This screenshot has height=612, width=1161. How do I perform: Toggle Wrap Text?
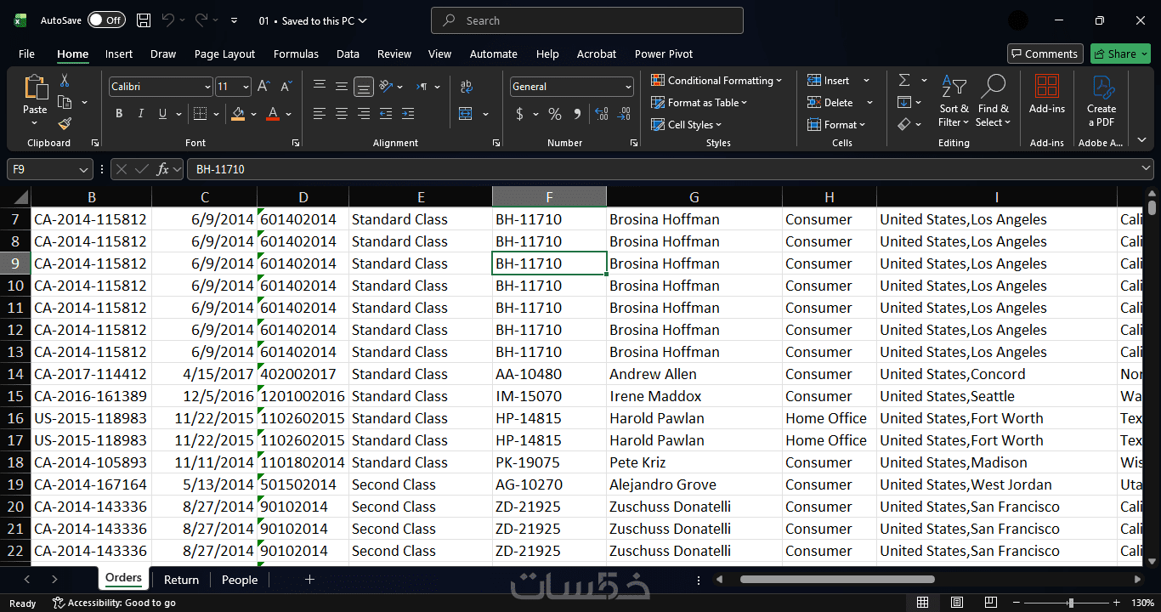(466, 87)
